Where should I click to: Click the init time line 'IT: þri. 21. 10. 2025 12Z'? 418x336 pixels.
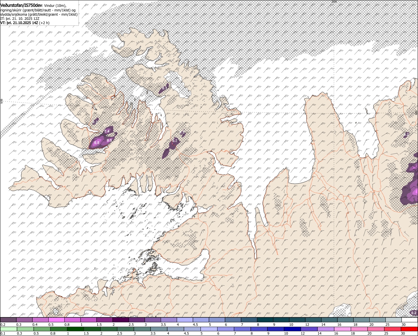tap(20, 19)
